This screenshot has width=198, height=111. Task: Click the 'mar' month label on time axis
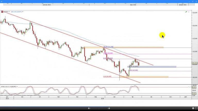[x=59, y=97]
